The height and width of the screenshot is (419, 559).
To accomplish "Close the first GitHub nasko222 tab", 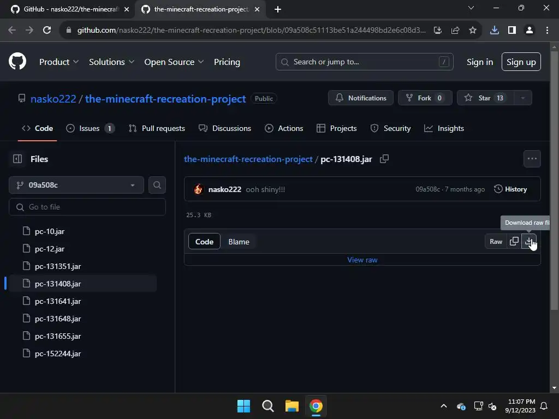I will click(x=127, y=9).
